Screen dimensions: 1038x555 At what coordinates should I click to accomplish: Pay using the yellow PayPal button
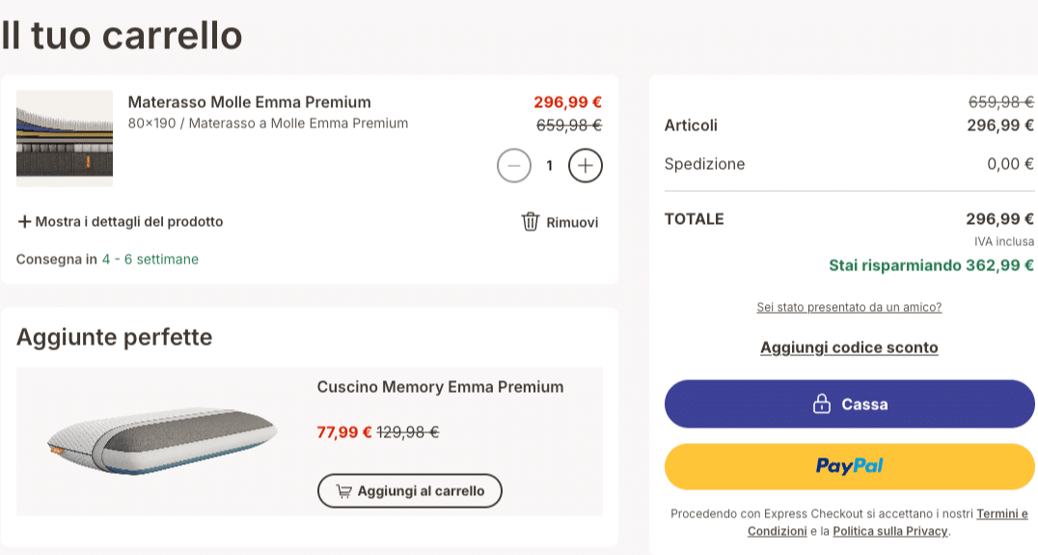point(849,466)
